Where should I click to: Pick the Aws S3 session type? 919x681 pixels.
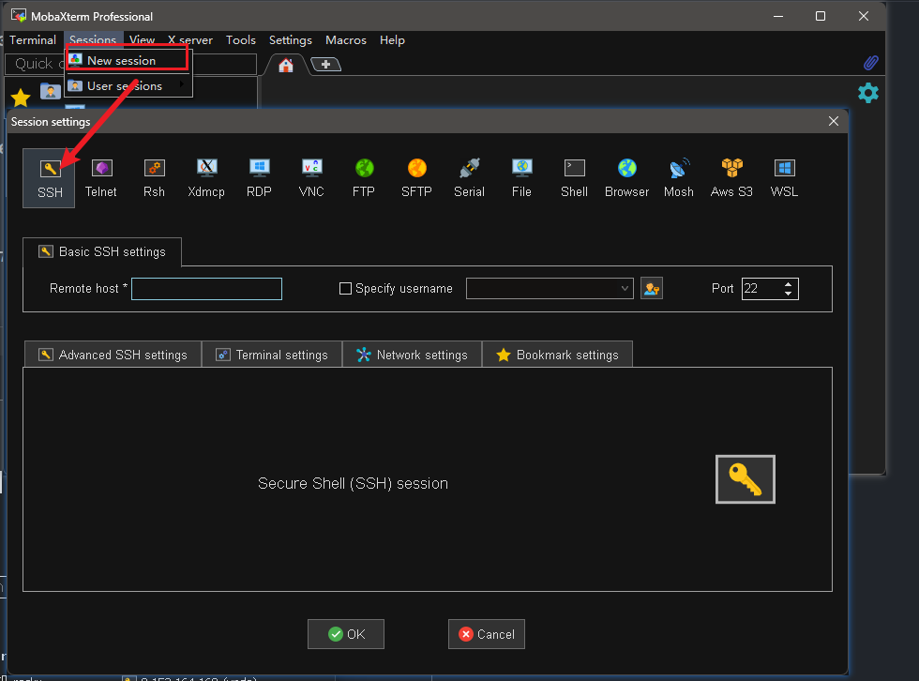pyautogui.click(x=731, y=178)
